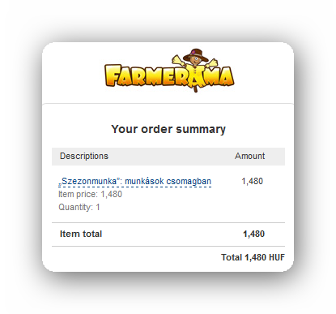Screen dimensions: 336x314
Task: Click the letter F in the Farmerama logo
Action: (113, 75)
